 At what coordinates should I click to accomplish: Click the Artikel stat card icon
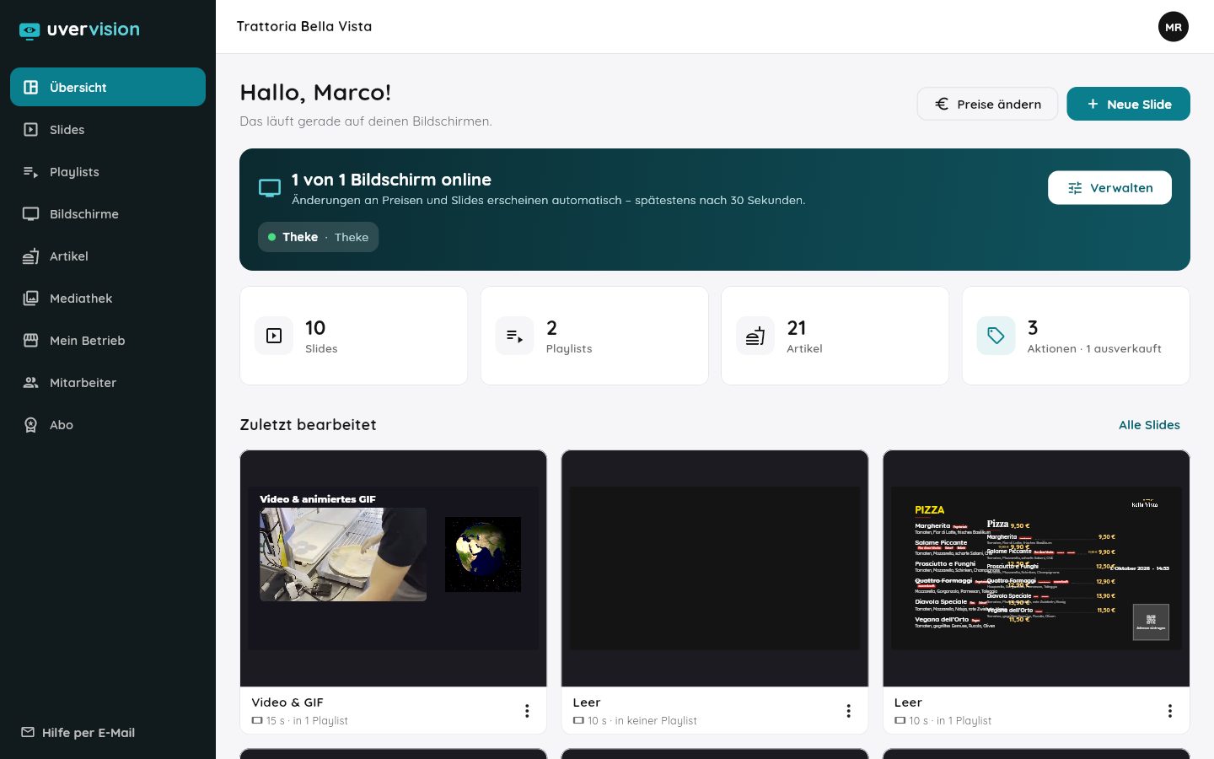coord(755,336)
